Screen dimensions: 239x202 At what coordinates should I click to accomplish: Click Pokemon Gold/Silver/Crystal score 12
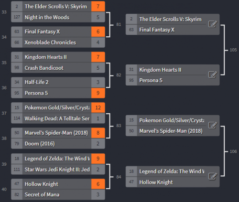point(98,107)
